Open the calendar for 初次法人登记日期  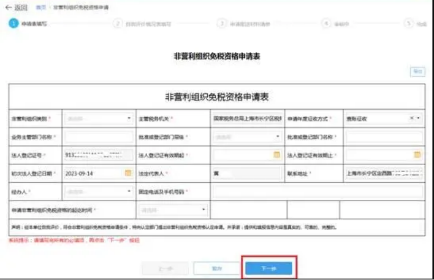pyautogui.click(x=128, y=173)
